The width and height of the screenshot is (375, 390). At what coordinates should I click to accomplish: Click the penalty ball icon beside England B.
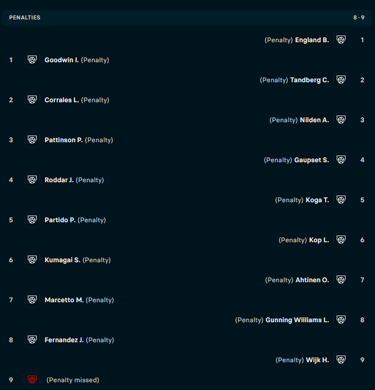[x=341, y=40]
